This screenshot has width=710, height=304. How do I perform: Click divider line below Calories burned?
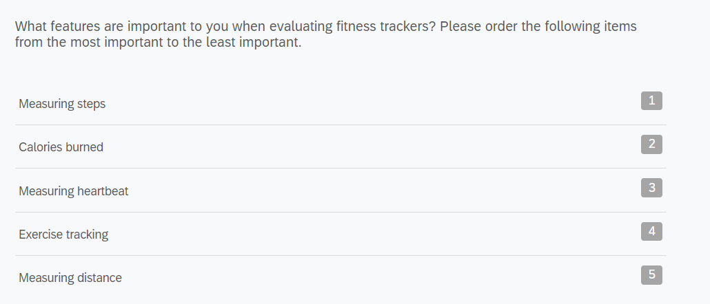341,169
